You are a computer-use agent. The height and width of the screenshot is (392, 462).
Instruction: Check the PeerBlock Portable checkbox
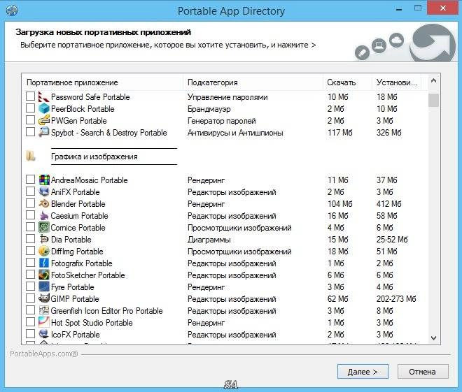click(x=30, y=108)
